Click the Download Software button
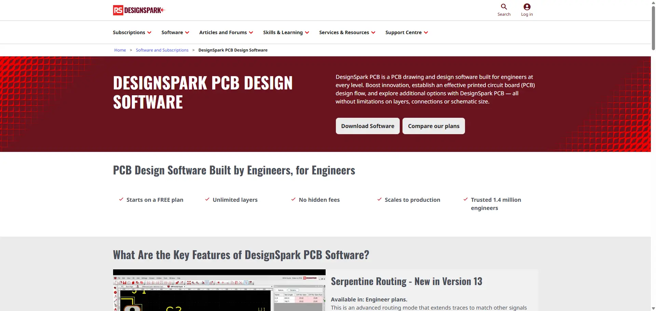 click(x=368, y=126)
